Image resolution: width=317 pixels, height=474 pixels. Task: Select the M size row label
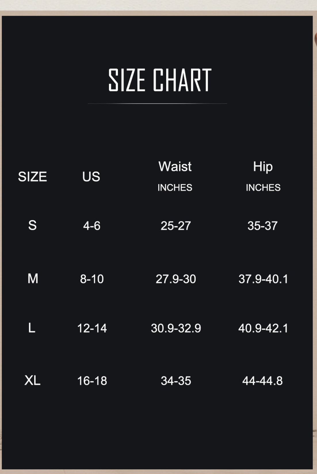33,278
